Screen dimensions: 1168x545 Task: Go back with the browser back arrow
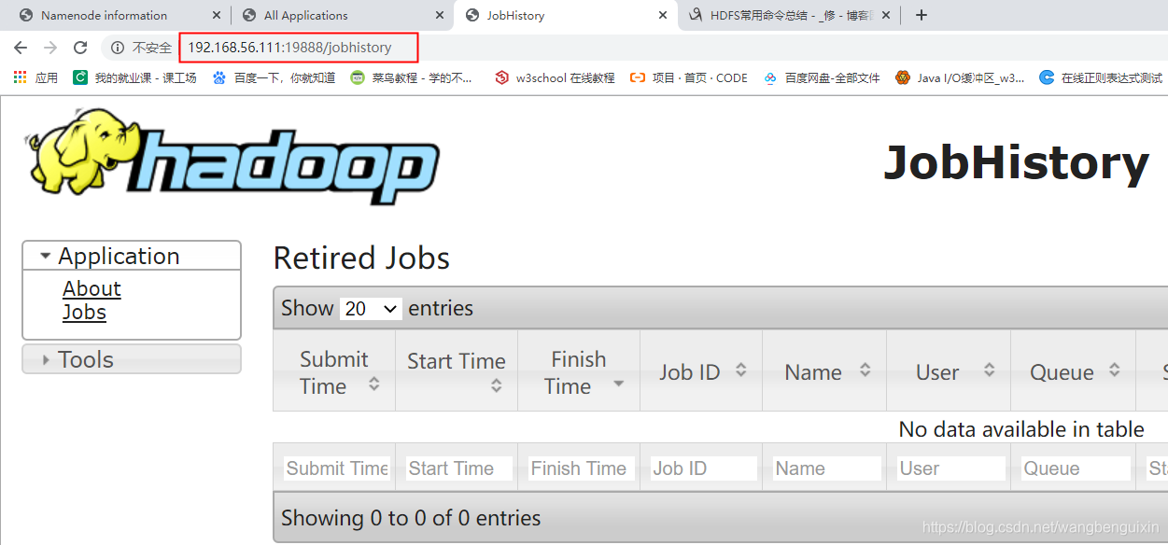[x=21, y=48]
